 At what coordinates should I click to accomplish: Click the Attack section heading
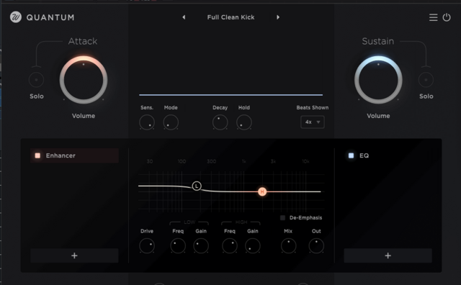pos(83,41)
